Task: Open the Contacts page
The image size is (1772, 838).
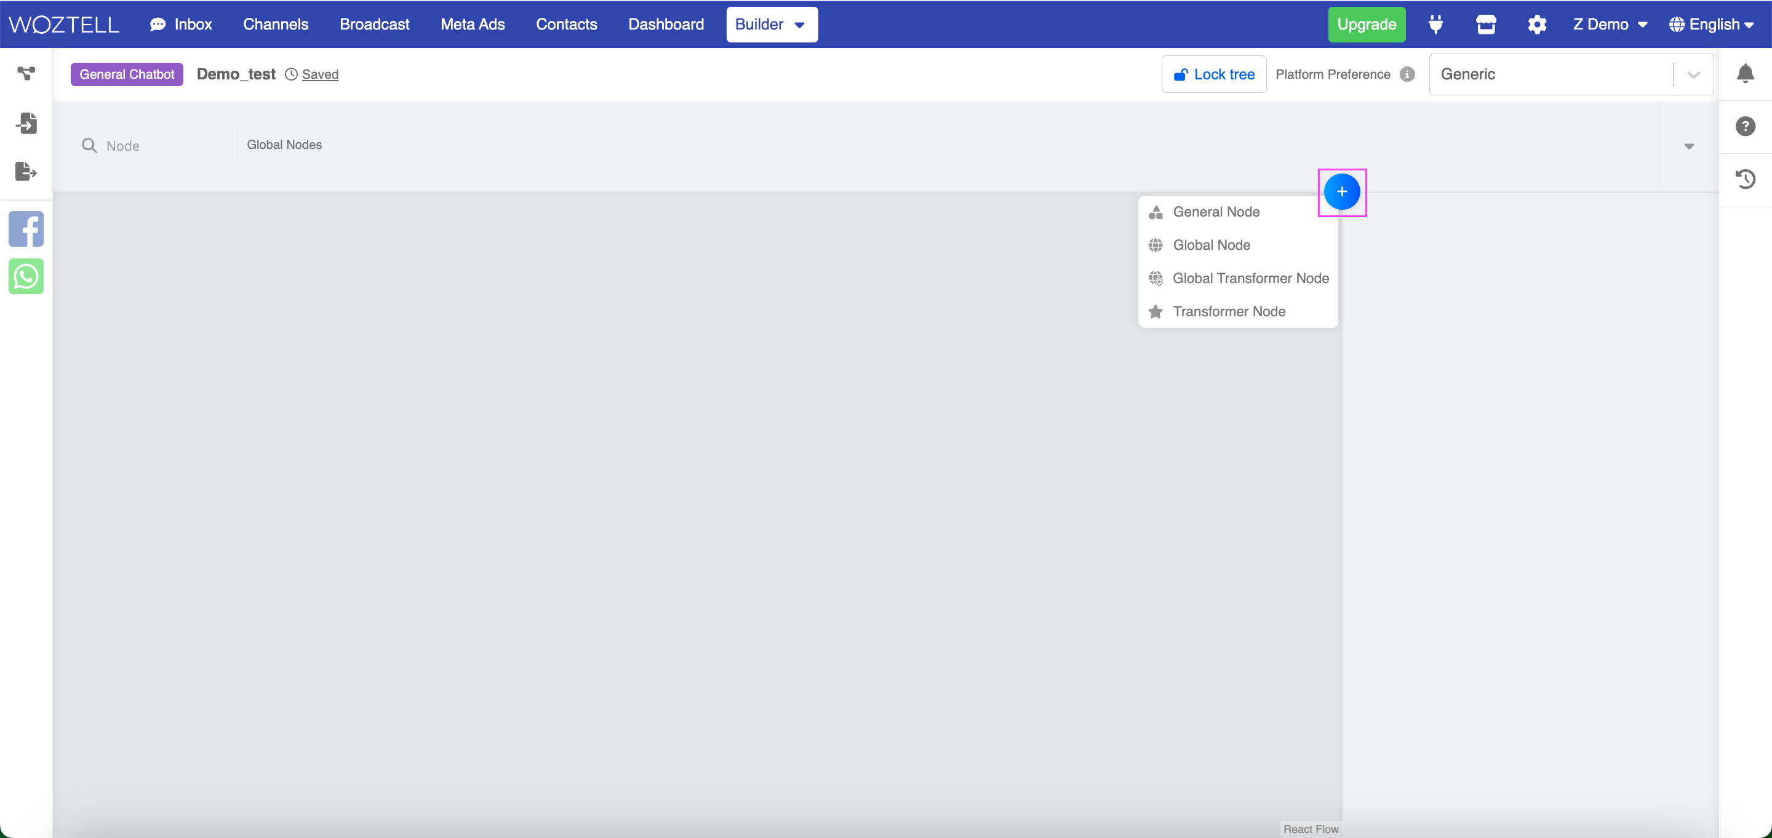Action: [566, 24]
